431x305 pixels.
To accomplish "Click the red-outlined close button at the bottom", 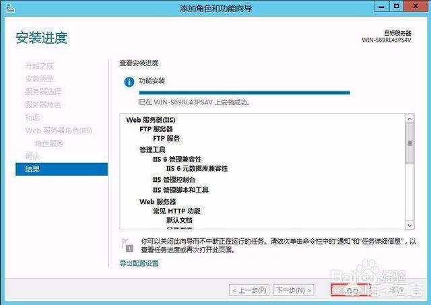I will click(x=349, y=290).
